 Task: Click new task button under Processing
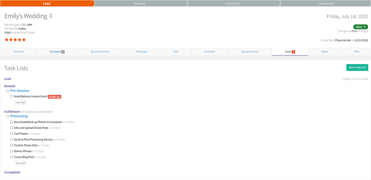click(x=21, y=163)
